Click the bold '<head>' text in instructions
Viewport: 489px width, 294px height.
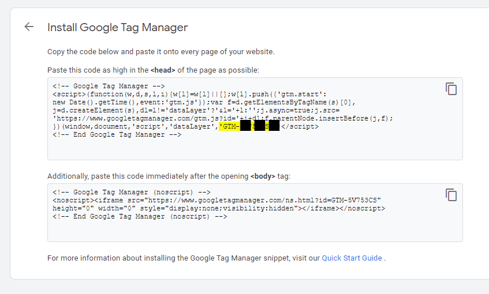point(163,70)
